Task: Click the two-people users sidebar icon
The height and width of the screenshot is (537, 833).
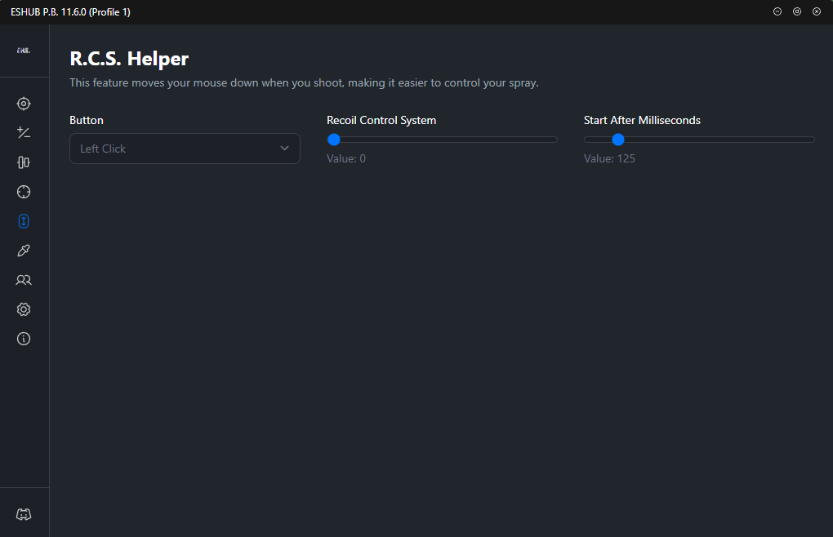Action: tap(24, 280)
